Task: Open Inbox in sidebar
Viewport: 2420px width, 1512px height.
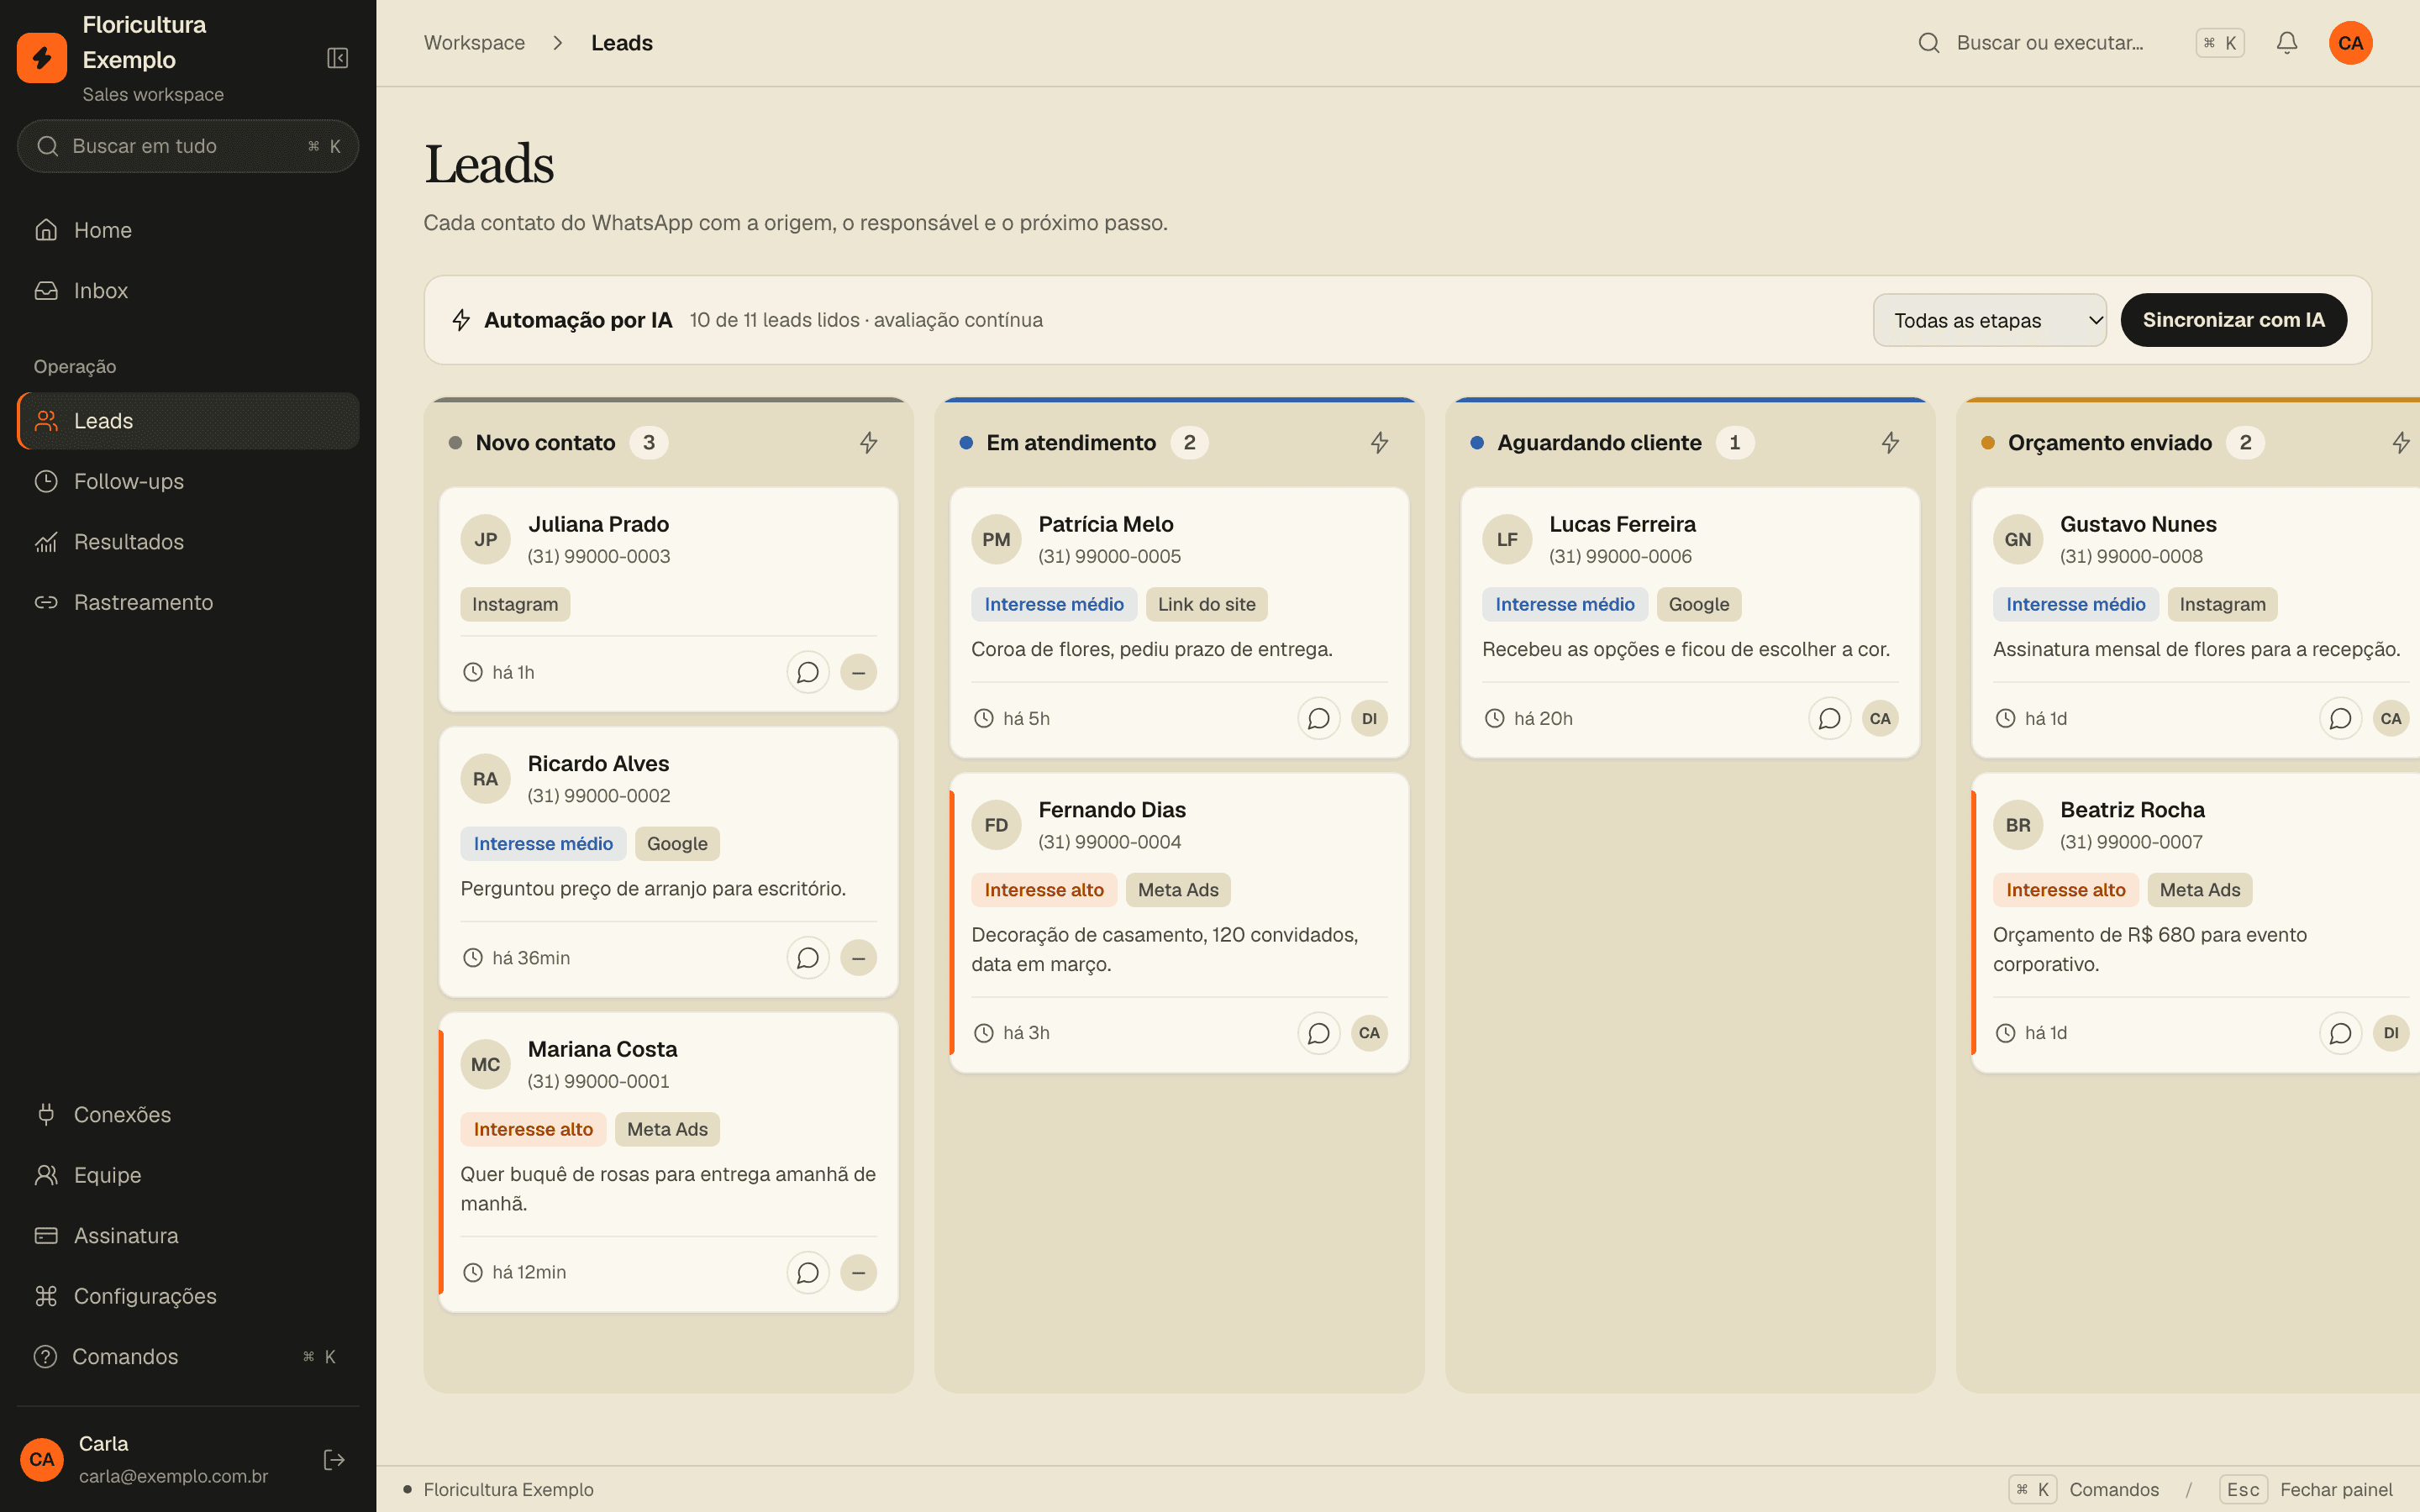Action: click(x=188, y=291)
